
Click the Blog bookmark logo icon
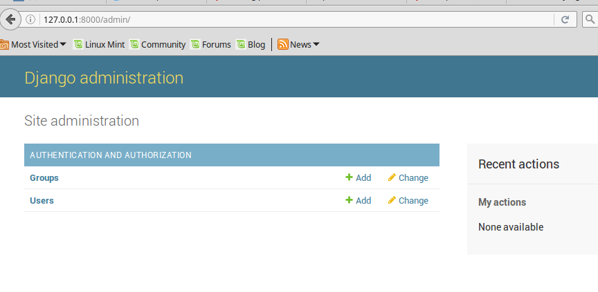tap(241, 44)
